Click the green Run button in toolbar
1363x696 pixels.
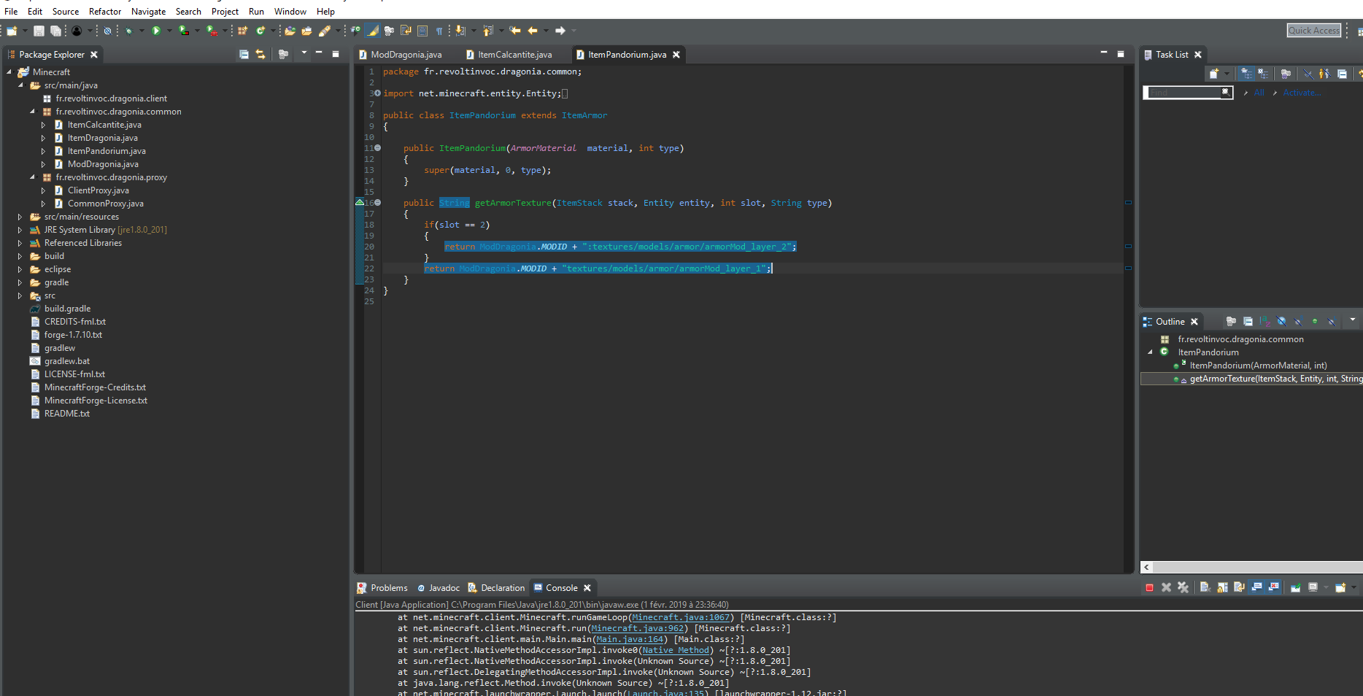(x=155, y=31)
